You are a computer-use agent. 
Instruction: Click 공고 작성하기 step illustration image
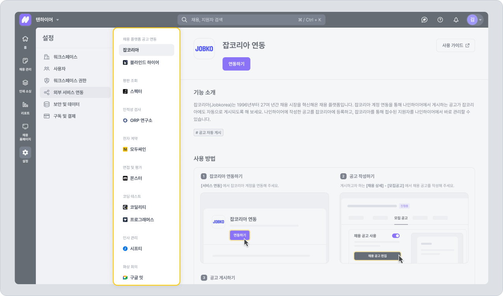click(404, 228)
